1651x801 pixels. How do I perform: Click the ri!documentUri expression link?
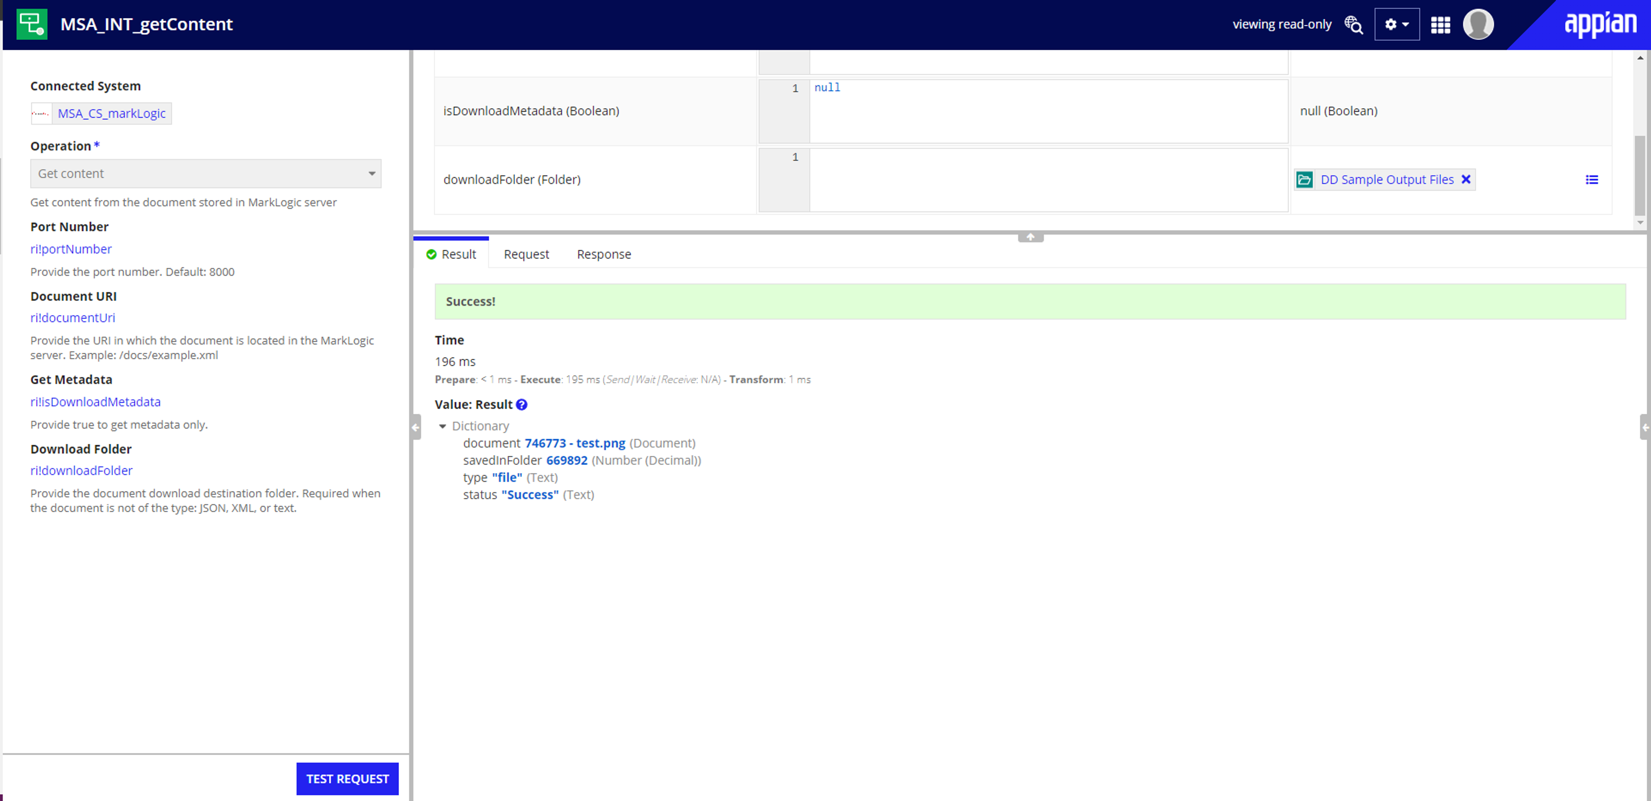pos(72,317)
